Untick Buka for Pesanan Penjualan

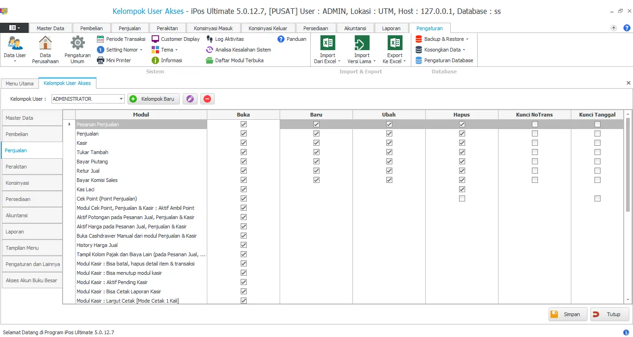[243, 124]
